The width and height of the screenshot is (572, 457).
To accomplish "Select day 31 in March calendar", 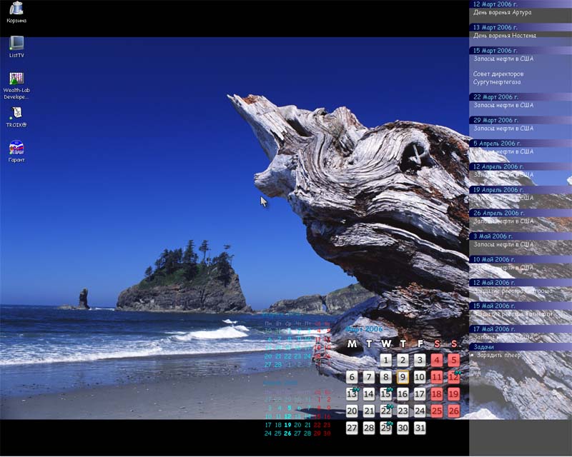I will 420,428.
